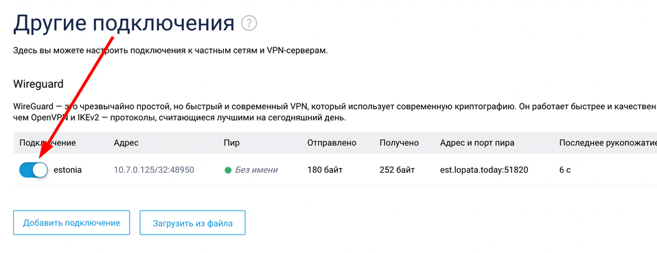Click the Адрес column header
The image size is (657, 253).
pos(126,143)
